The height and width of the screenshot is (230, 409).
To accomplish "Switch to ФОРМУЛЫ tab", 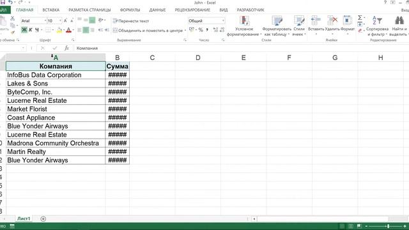I will 130,10.
